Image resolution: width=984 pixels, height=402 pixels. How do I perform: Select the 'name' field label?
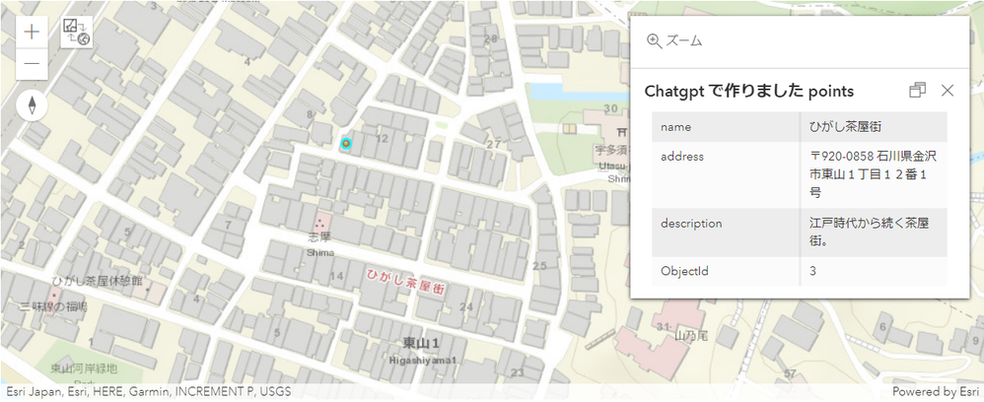[x=675, y=127]
